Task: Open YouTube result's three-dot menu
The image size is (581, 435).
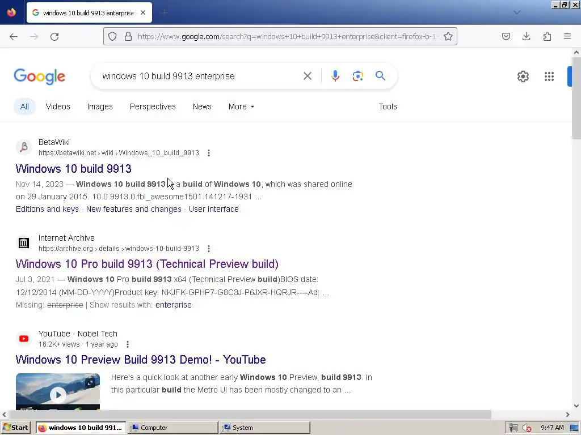Action: tap(128, 344)
